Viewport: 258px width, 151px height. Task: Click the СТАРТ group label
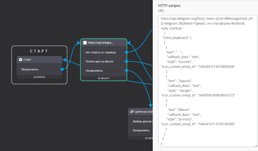coord(39,51)
